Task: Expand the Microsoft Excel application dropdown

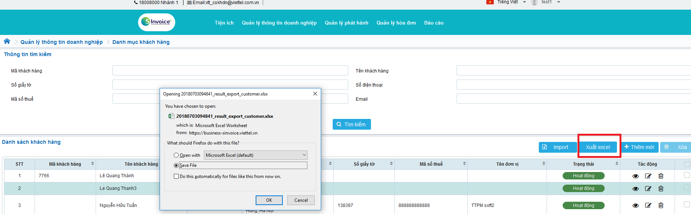Action: point(256,155)
